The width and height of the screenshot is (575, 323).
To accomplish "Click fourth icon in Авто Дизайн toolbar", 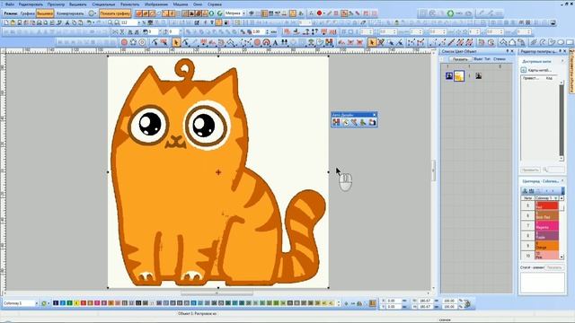I will tap(363, 122).
